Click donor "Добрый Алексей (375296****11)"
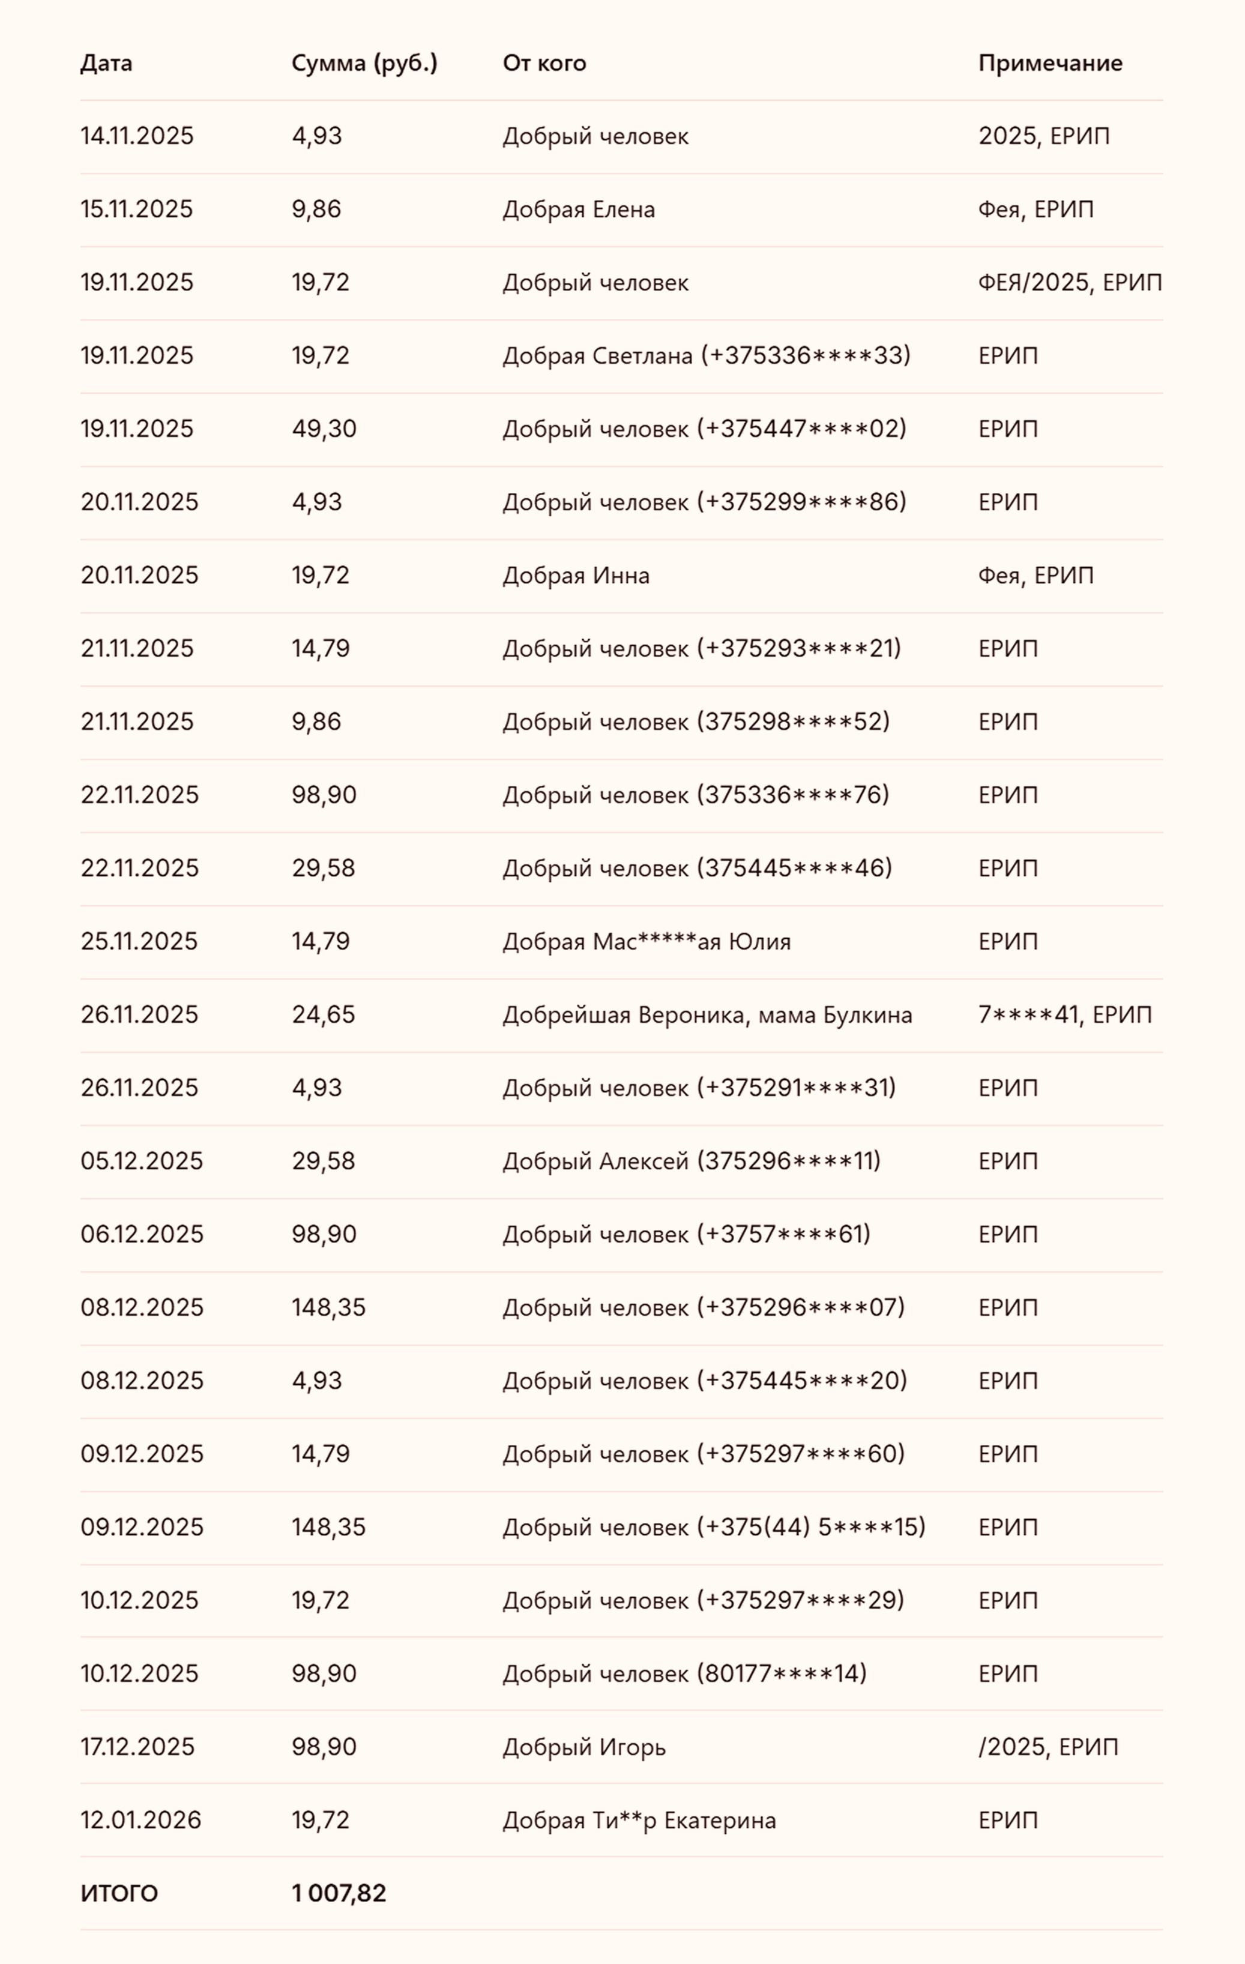This screenshot has height=1964, width=1245. click(691, 1161)
